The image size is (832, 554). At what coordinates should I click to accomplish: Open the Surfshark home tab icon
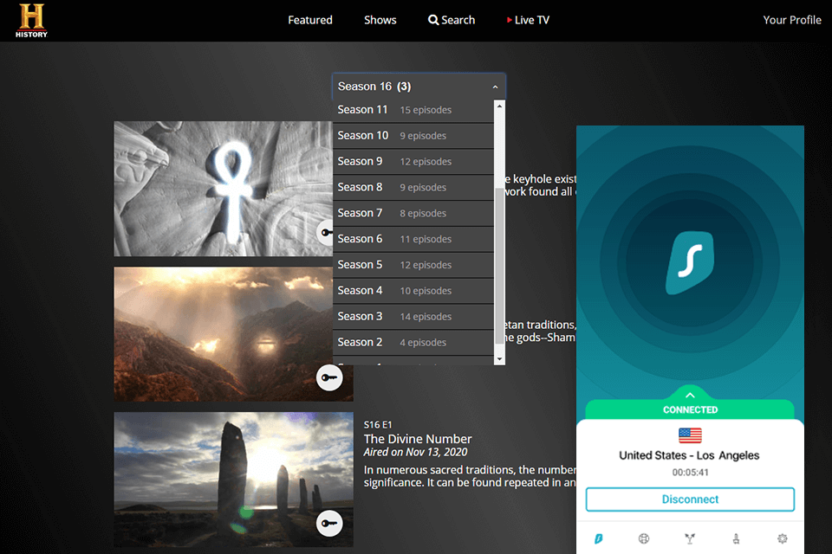(599, 538)
